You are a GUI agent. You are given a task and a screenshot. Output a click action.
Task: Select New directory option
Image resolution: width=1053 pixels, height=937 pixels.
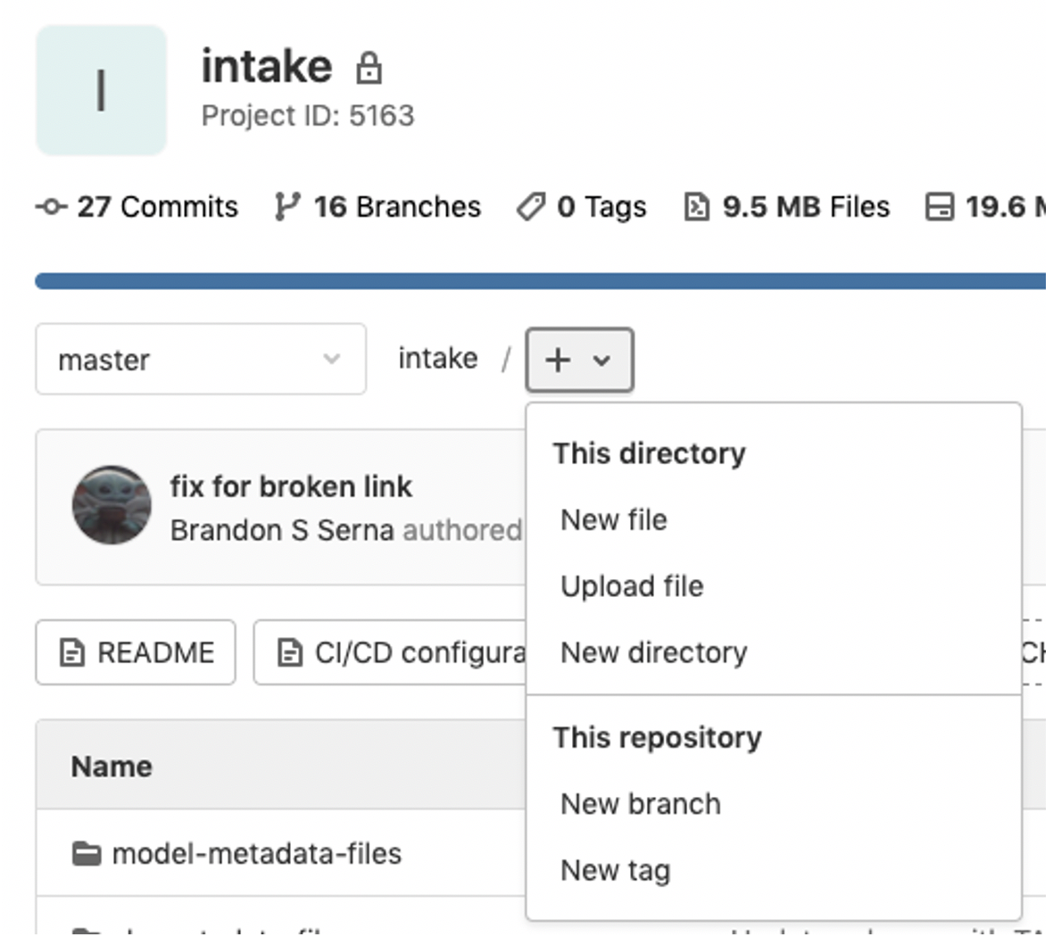point(653,652)
